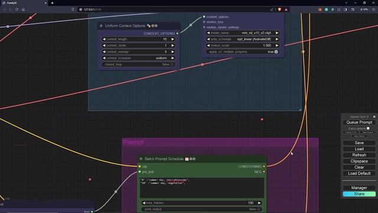This screenshot has width=378, height=213.
Task: Open the beta_schedule sqrt_linear combo
Action: tap(243, 39)
